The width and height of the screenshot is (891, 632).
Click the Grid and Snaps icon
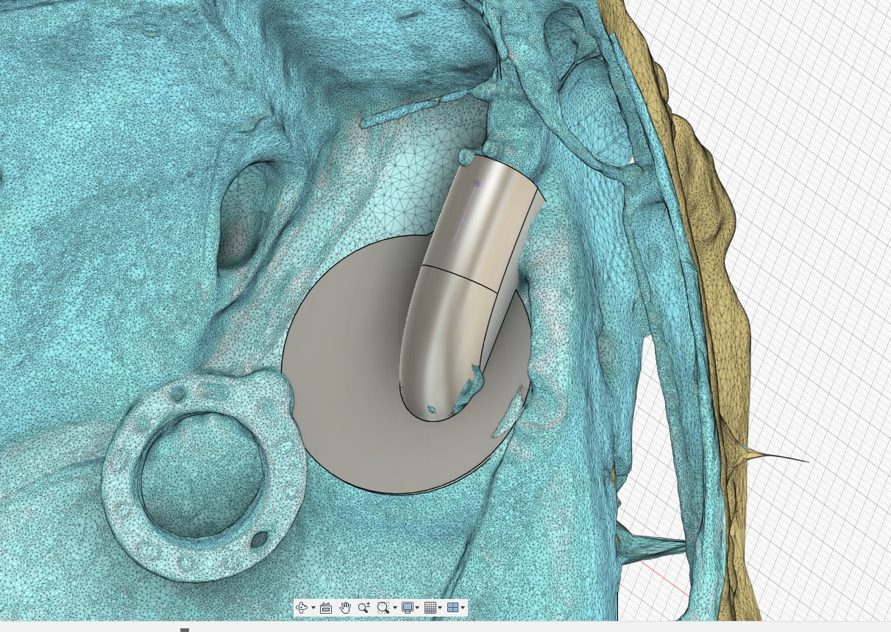click(430, 608)
